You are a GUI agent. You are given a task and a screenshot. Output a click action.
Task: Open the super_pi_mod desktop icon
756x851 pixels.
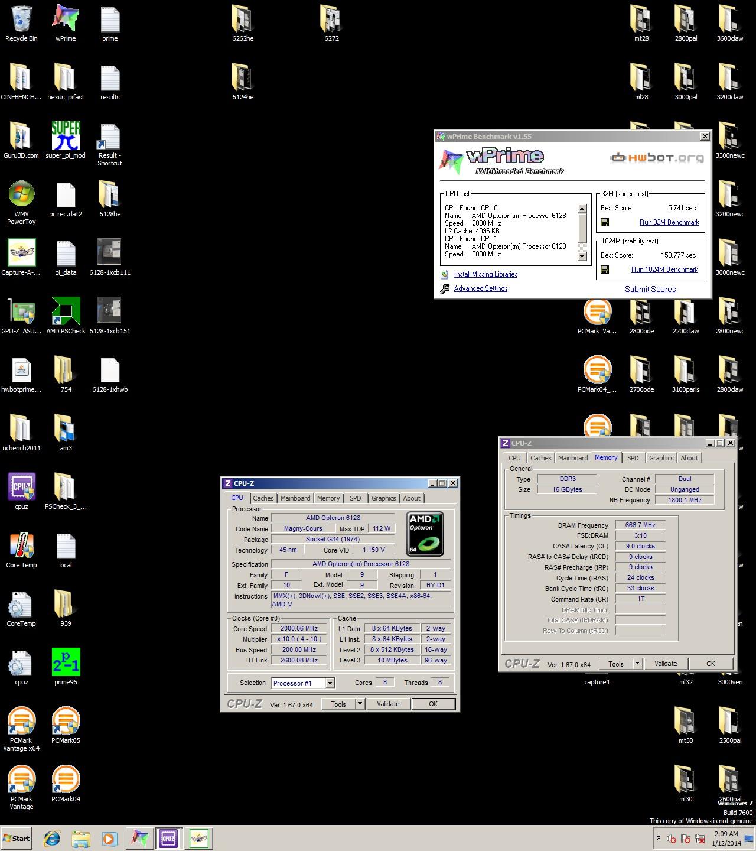[66, 140]
